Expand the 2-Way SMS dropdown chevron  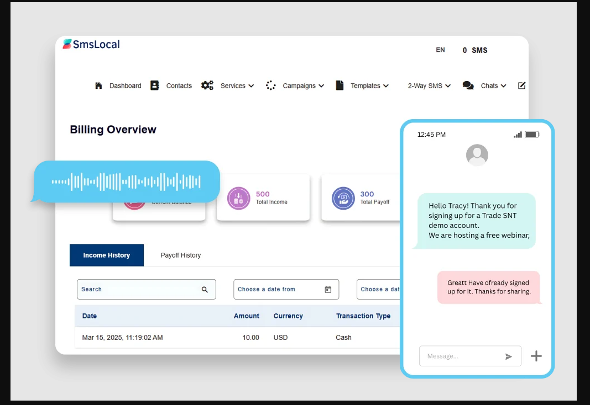tap(448, 86)
